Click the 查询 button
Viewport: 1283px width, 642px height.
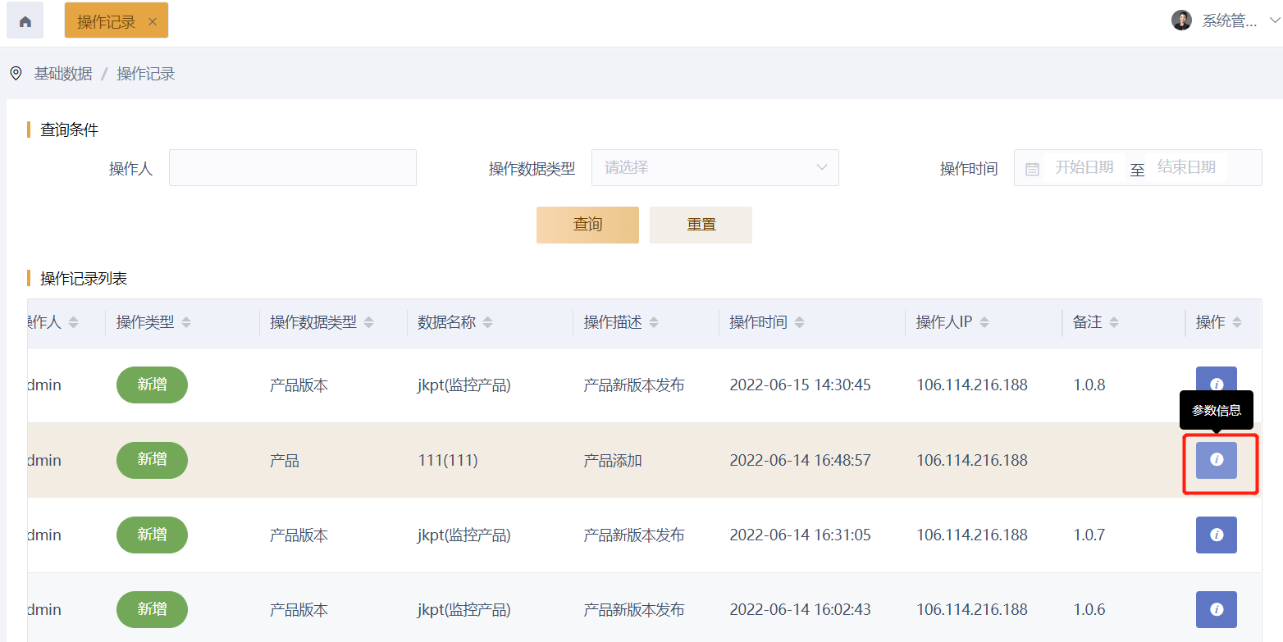pyautogui.click(x=587, y=225)
